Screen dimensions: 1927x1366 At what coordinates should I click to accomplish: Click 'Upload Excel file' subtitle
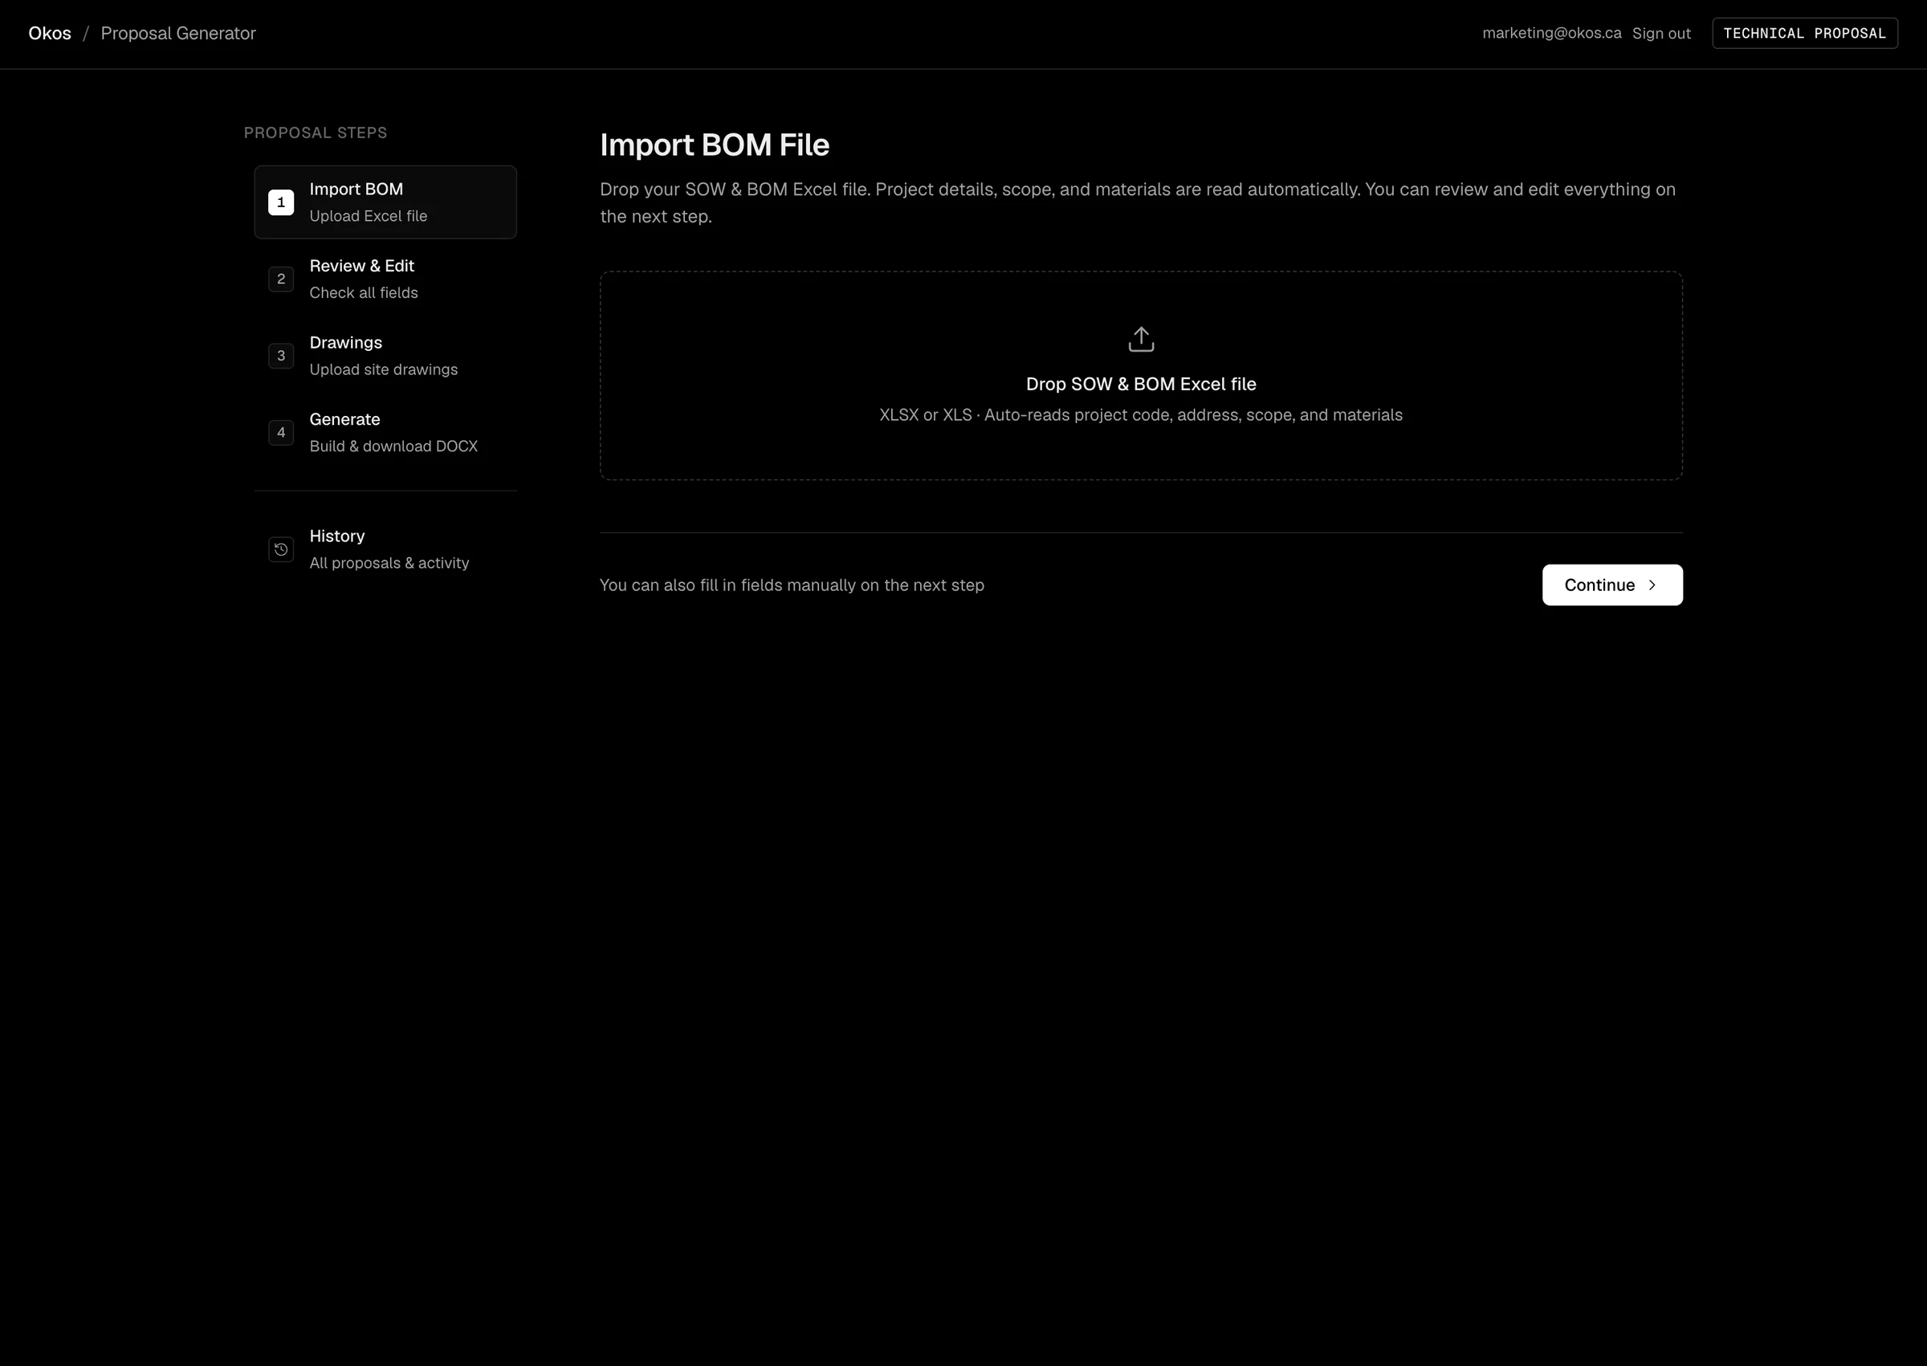pyautogui.click(x=369, y=216)
